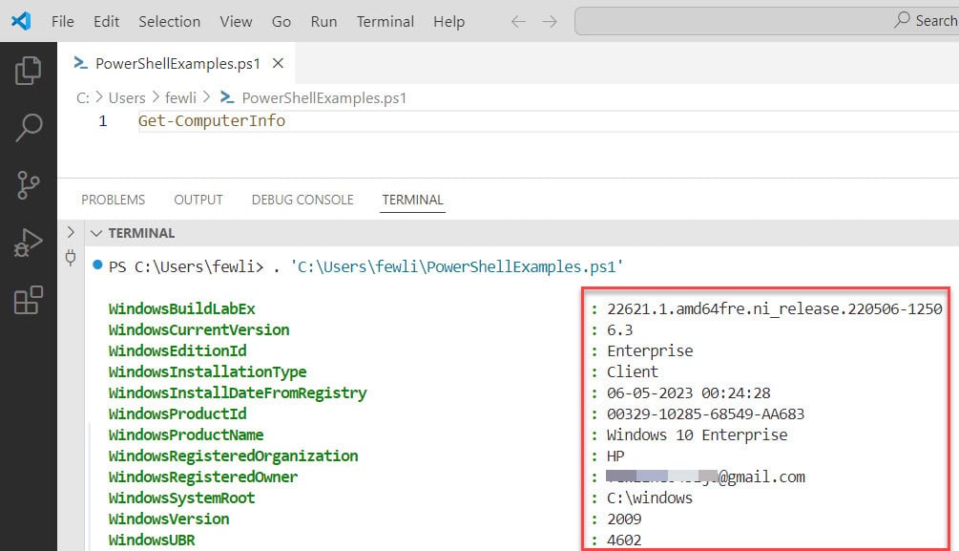
Task: Click the command center search field
Action: pyautogui.click(x=766, y=21)
